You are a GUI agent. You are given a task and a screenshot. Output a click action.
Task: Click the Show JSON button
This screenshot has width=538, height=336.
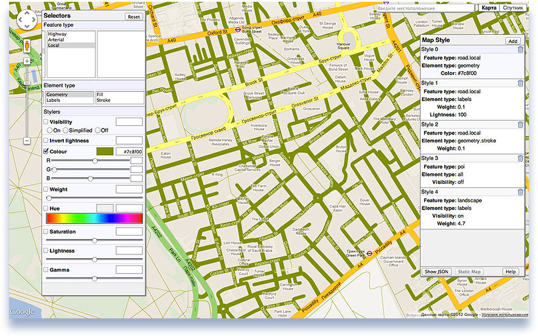coord(437,271)
